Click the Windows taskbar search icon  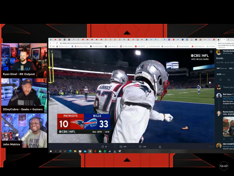point(55,151)
